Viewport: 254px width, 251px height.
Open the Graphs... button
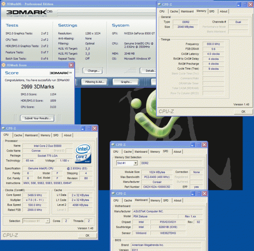pos(126,82)
